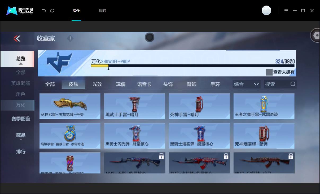Click the red double-chevron back icon
This screenshot has height=194, width=320.
point(17,39)
